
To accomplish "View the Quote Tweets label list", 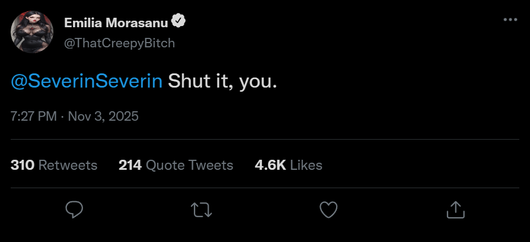I will (x=189, y=165).
